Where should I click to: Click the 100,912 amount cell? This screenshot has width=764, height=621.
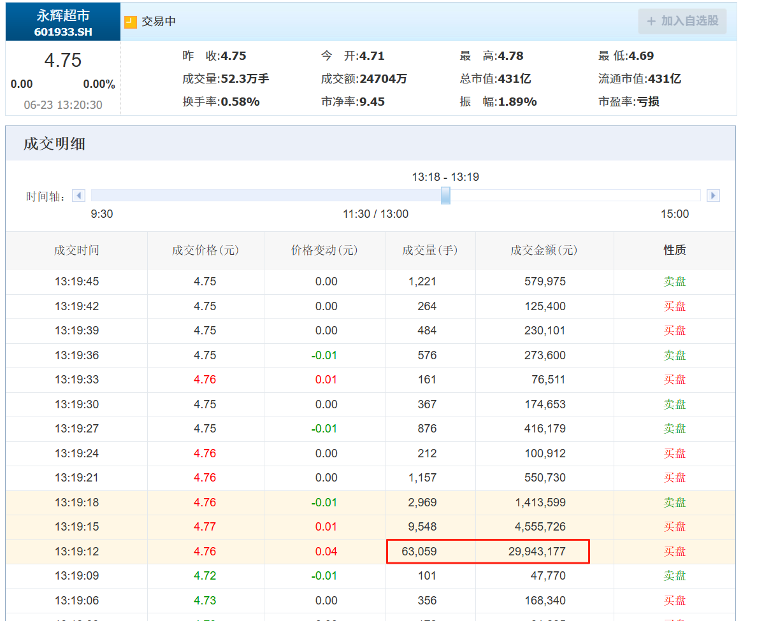click(545, 453)
